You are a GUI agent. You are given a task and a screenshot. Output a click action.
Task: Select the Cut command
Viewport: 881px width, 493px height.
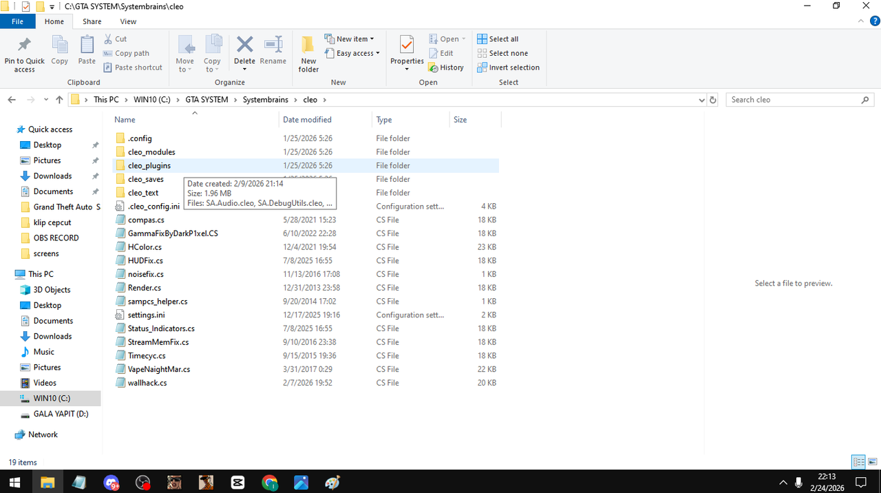point(115,39)
